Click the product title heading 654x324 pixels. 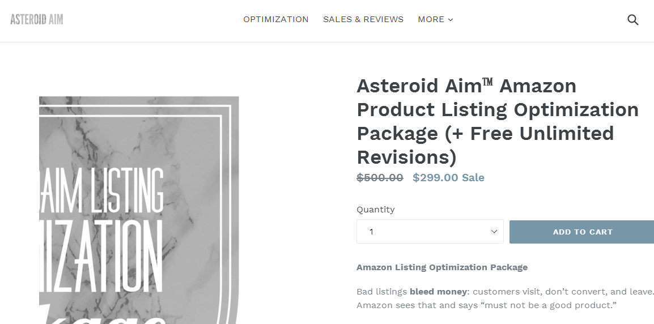[x=497, y=121]
